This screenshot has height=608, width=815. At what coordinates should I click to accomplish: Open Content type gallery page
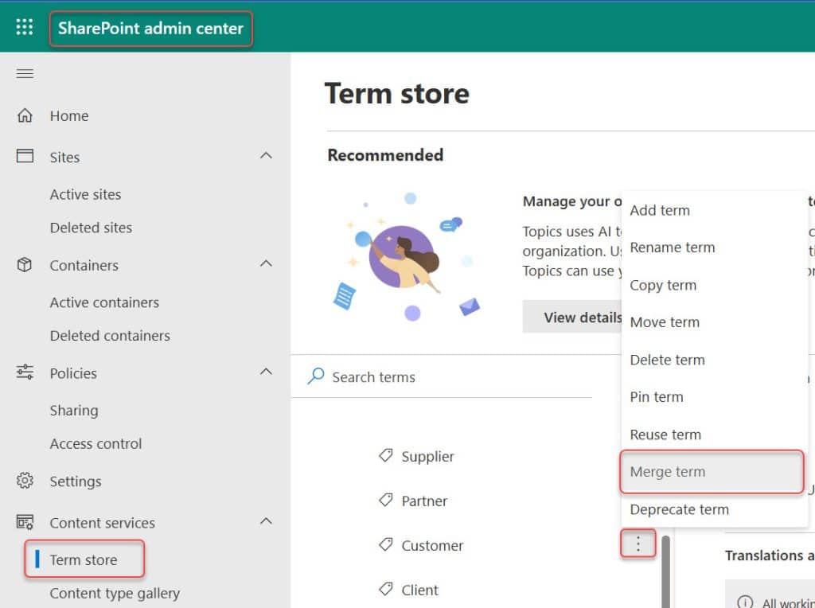click(115, 594)
